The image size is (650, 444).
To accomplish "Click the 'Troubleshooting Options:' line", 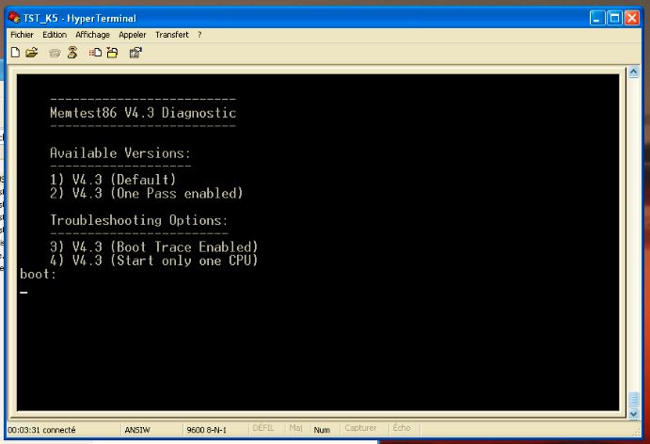I will click(139, 220).
